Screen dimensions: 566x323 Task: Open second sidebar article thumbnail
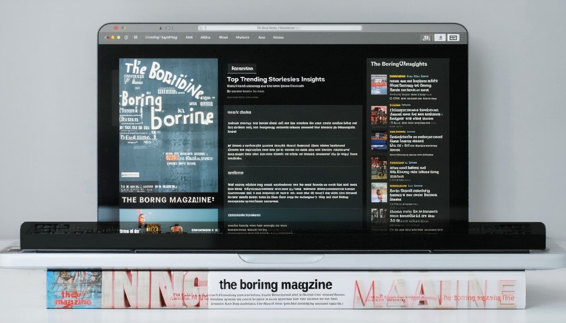pos(379,115)
